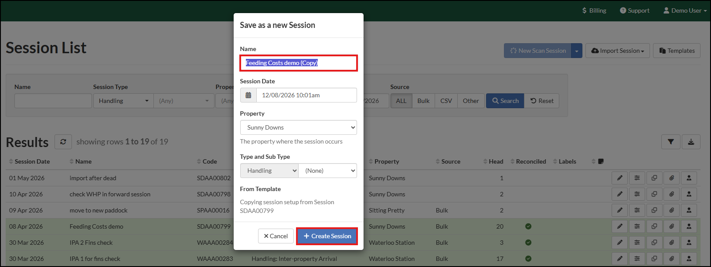
Task: Click the Search button
Action: (x=505, y=101)
